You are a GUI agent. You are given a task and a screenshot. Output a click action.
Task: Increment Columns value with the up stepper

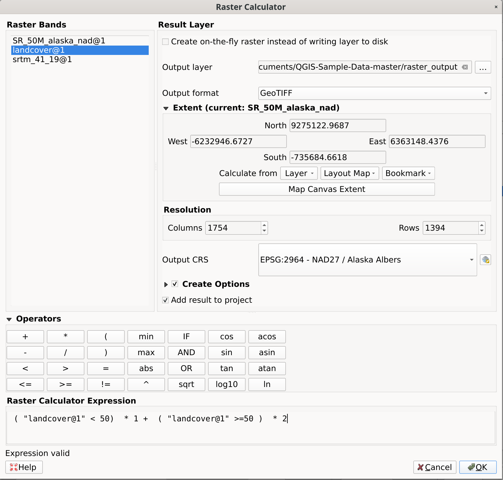264,225
